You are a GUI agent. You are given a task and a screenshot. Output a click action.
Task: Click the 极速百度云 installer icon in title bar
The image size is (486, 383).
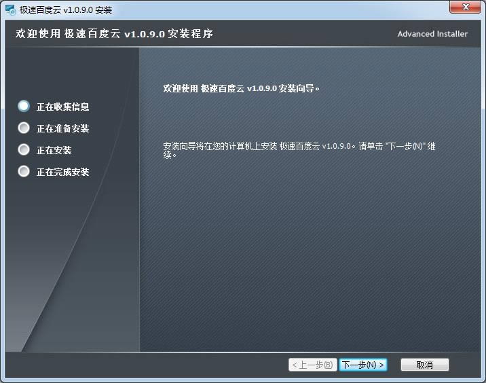click(10, 10)
